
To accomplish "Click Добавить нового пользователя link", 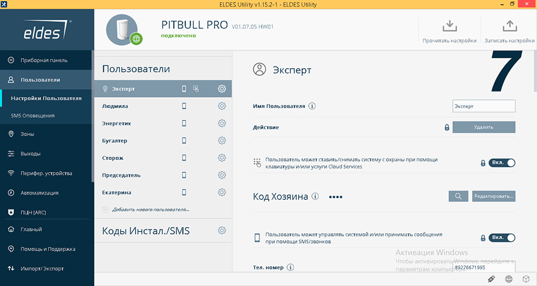I will click(x=151, y=209).
